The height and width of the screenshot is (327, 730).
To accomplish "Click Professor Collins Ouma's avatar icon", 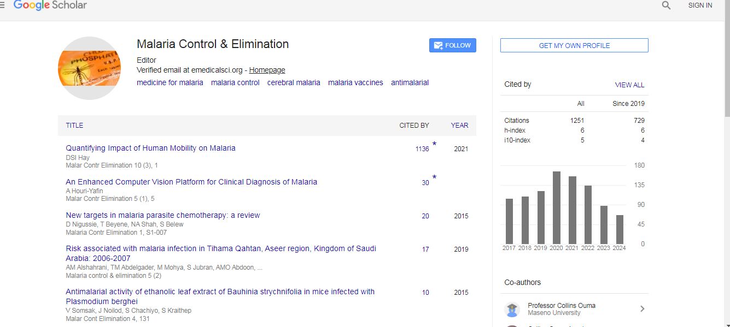I will click(x=512, y=310).
